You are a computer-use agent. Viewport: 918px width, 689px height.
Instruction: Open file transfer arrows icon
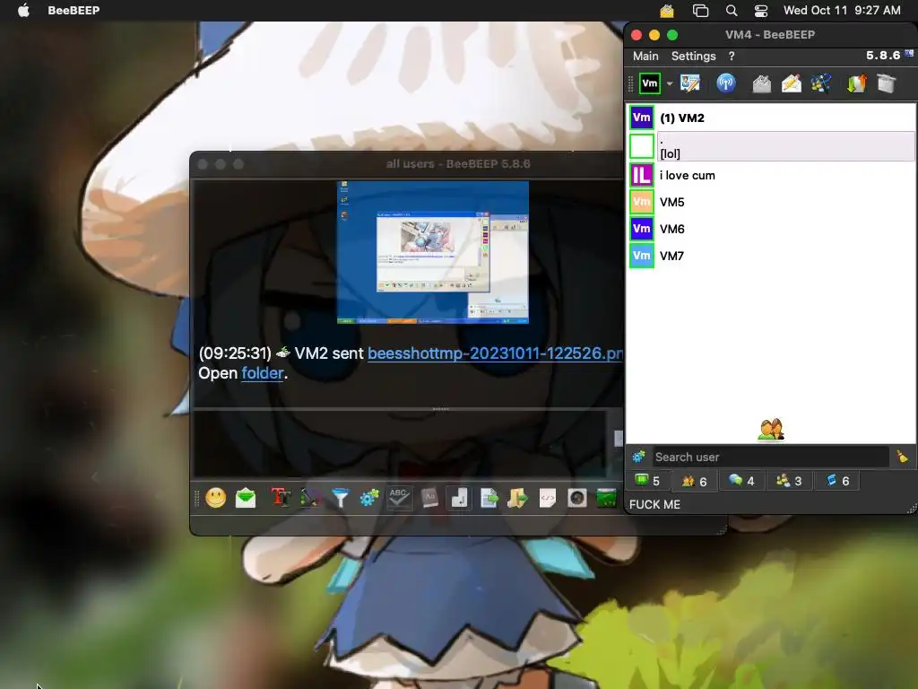(856, 83)
